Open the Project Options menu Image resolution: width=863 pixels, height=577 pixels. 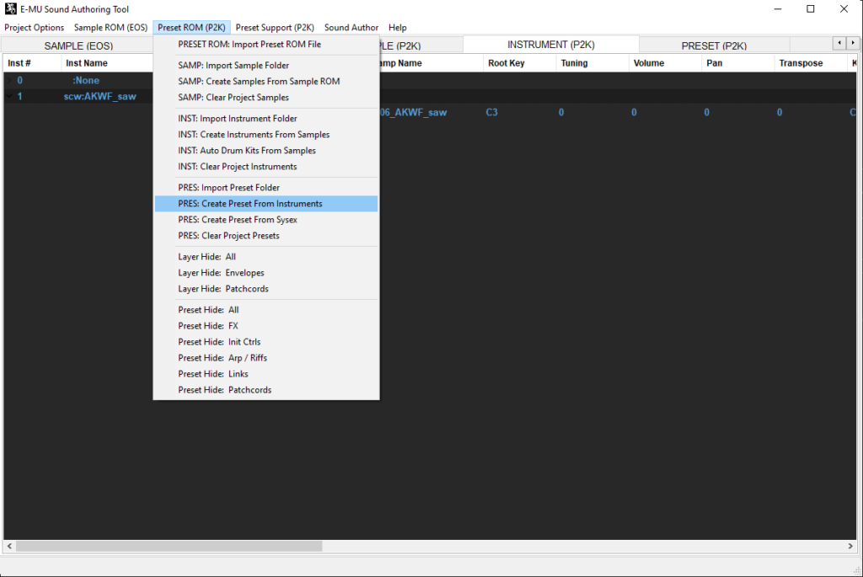click(x=34, y=28)
